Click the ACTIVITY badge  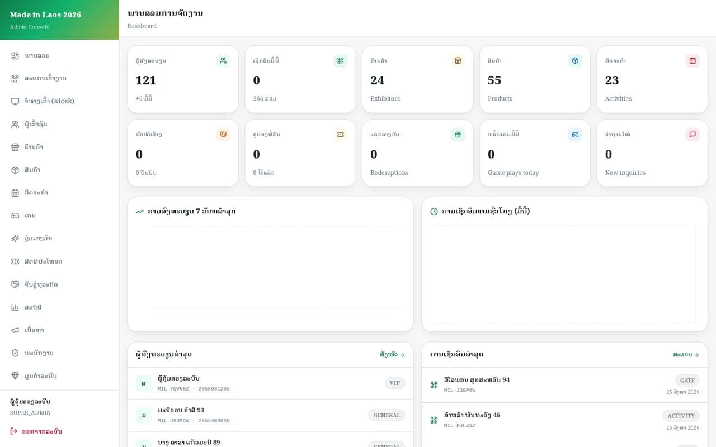pos(681,416)
